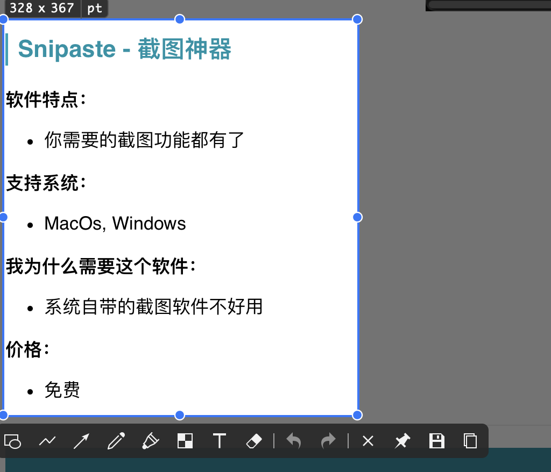Click the pt unit label
Image resolution: width=551 pixels, height=472 pixels.
point(95,8)
